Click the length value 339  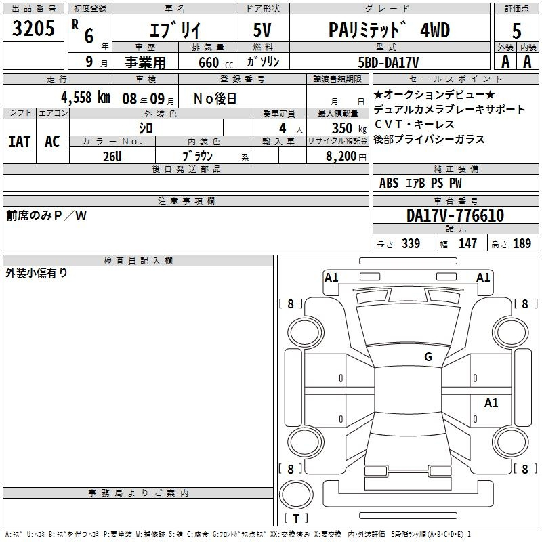click(411, 244)
